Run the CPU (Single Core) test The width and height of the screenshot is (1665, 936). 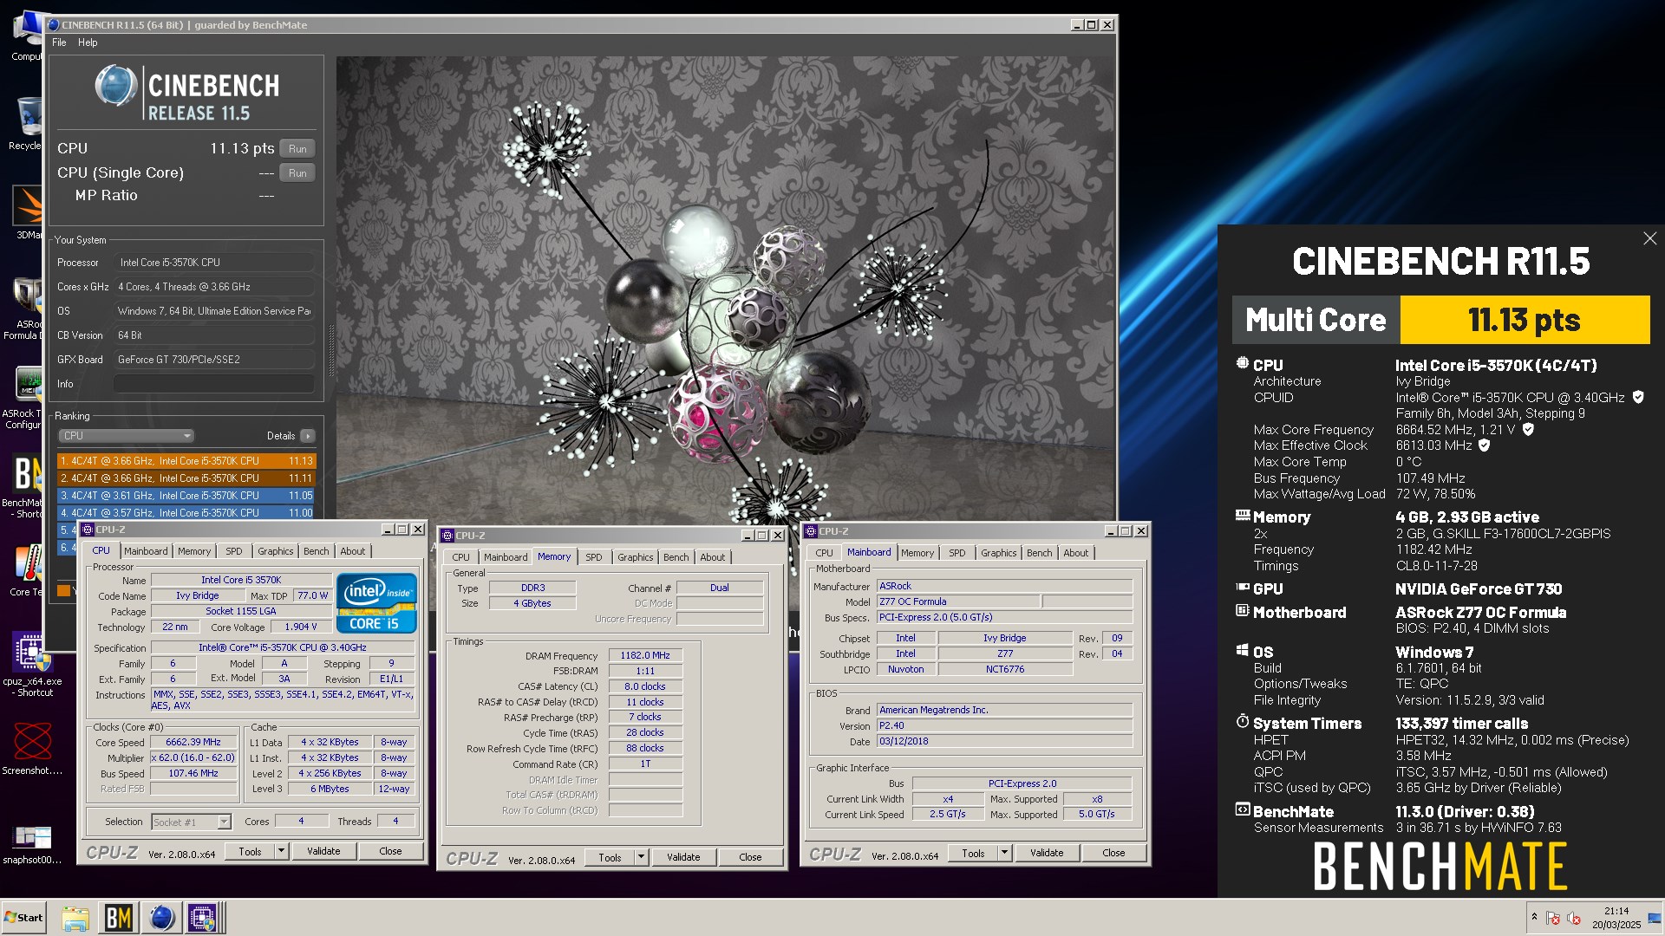pyautogui.click(x=297, y=173)
